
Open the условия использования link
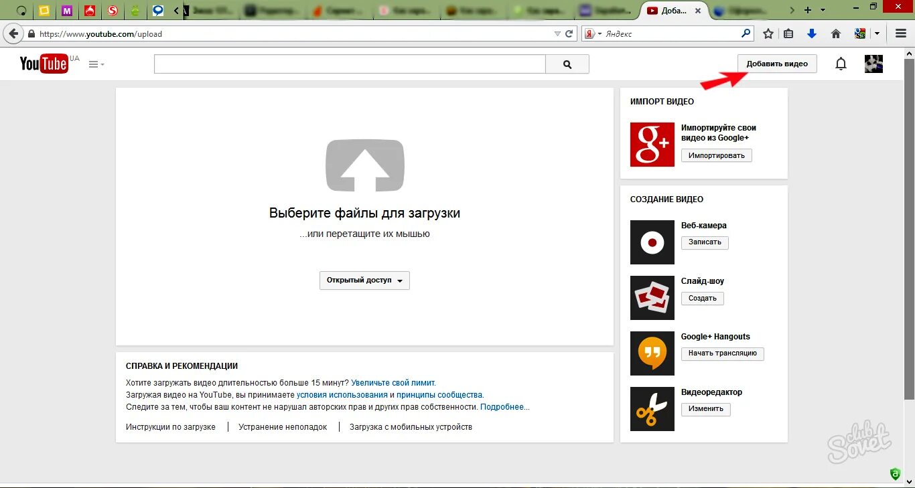pos(342,395)
